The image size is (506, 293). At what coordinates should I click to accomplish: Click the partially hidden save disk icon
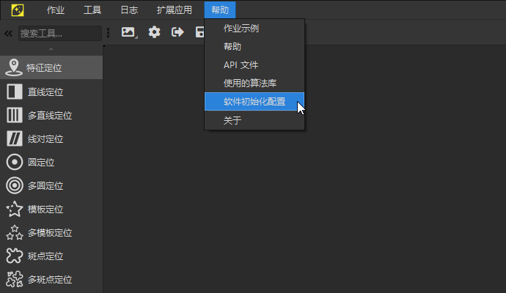pyautogui.click(x=199, y=32)
